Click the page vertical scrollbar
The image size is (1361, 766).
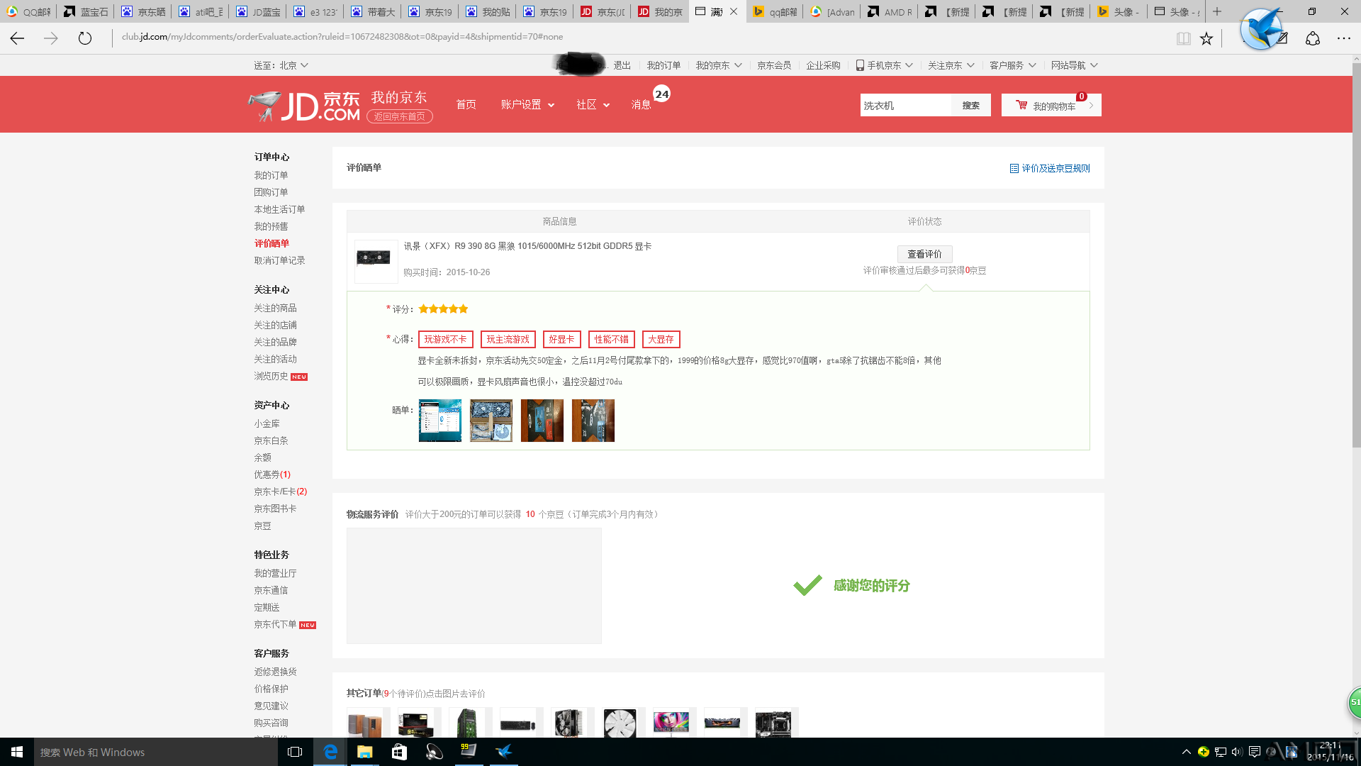(1356, 255)
